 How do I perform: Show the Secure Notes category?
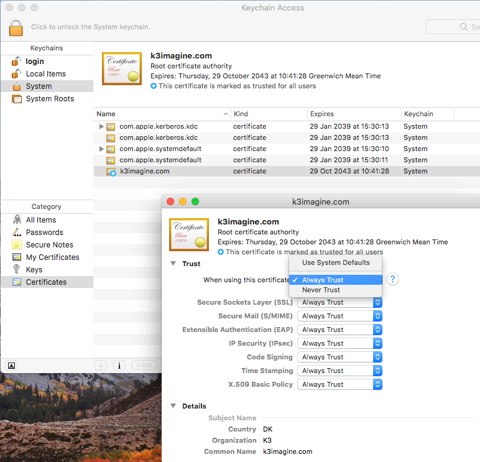pos(49,245)
